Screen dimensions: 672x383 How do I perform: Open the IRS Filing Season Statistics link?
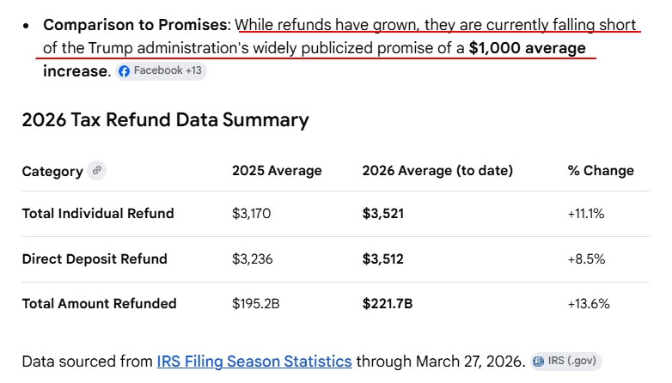[x=254, y=362]
